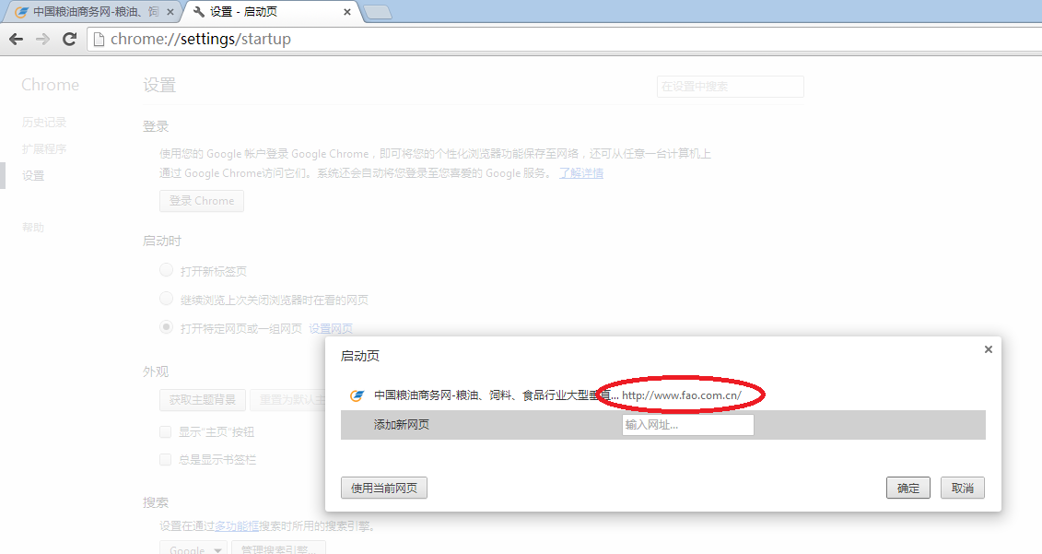Click the 获取主题背景 button

tap(203, 400)
